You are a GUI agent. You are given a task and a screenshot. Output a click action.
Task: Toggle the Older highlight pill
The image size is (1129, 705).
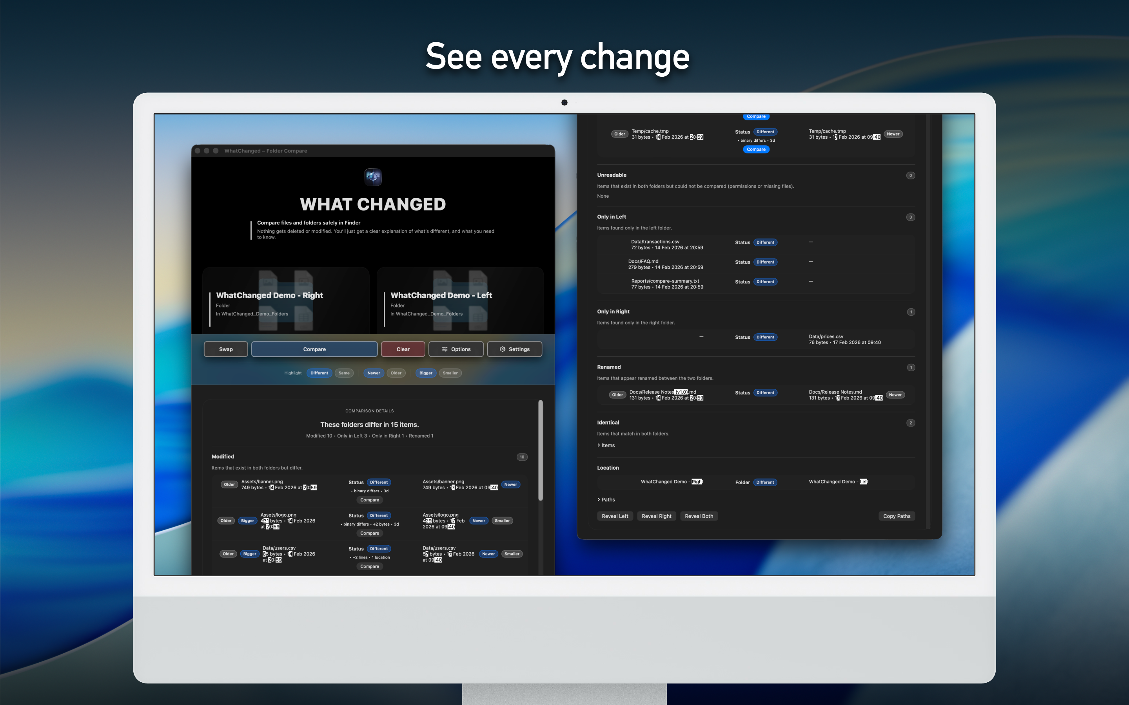[x=396, y=373]
